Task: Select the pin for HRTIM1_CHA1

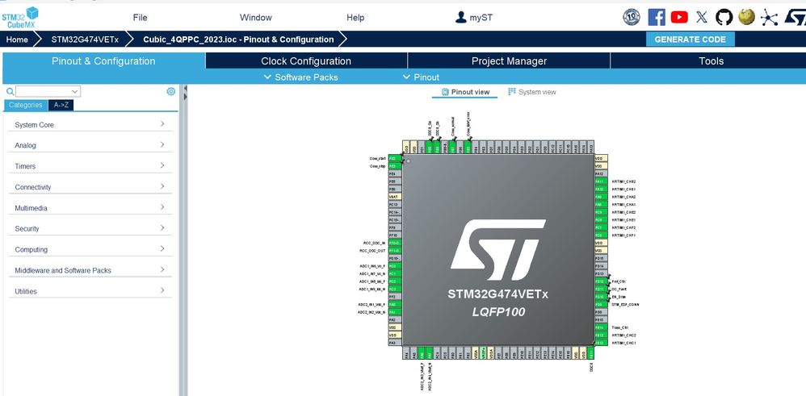Action: 601,204
